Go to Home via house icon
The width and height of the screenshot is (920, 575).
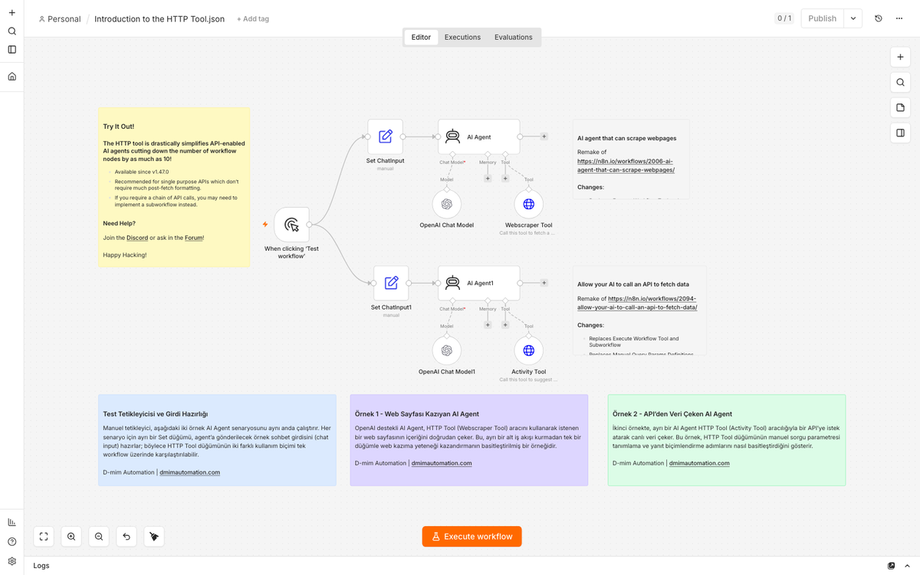tap(11, 77)
